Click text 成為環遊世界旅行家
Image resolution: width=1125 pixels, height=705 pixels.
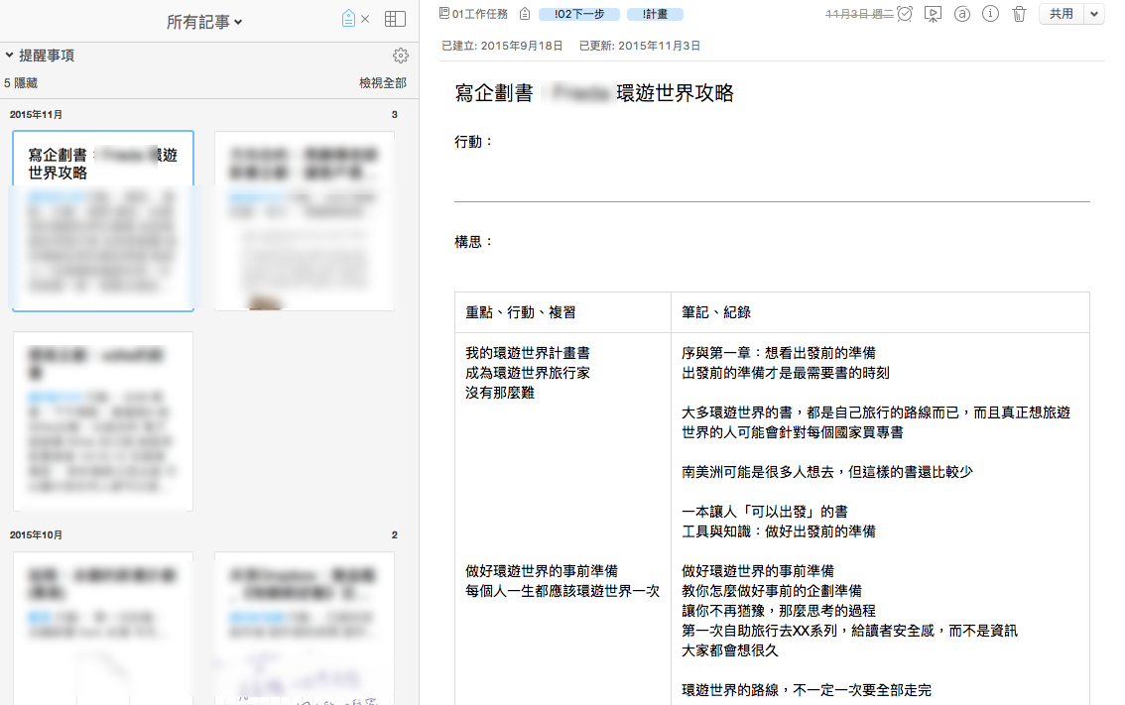pos(528,373)
